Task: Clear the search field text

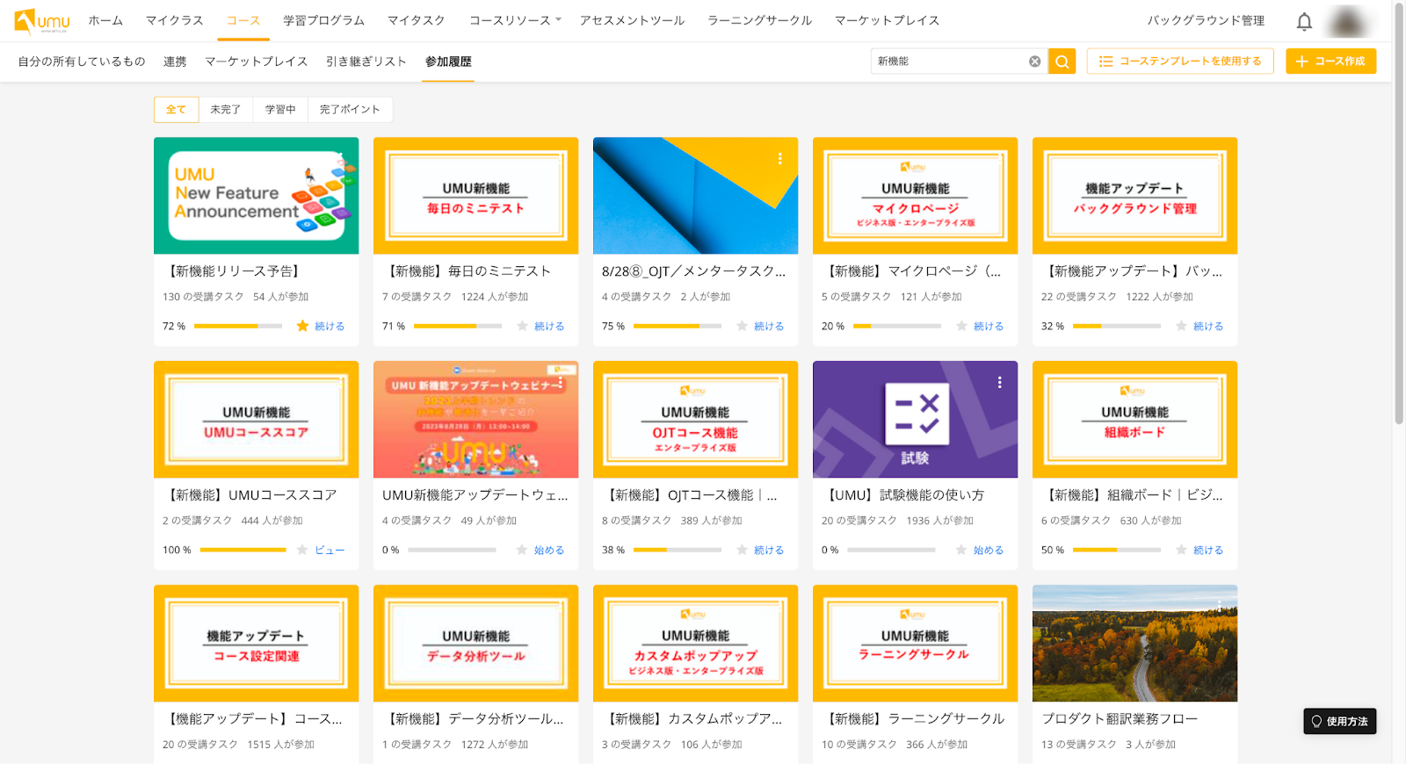Action: [x=1034, y=61]
